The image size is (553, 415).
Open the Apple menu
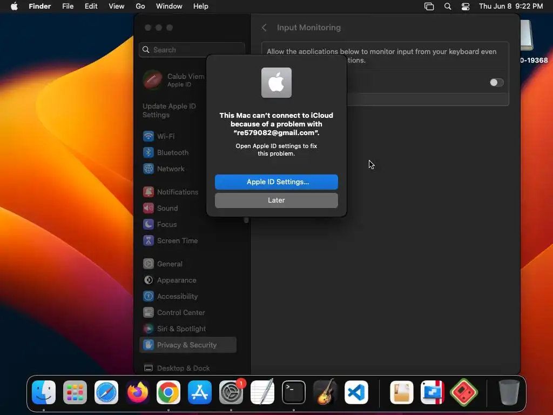[x=14, y=6]
